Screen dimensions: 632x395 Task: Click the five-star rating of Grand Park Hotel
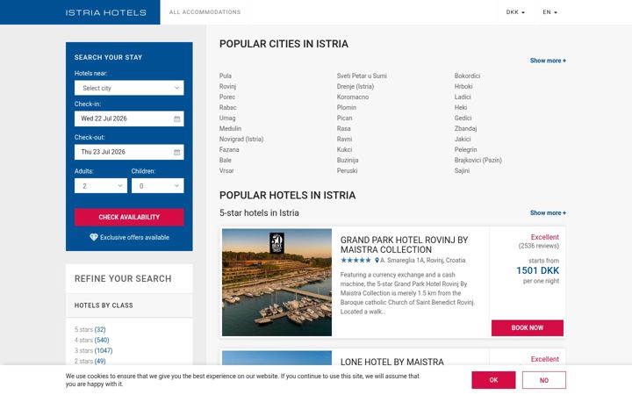tap(355, 261)
